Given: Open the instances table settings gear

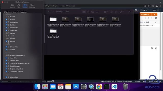Looking at the screenshot, I should [x=156, y=18].
